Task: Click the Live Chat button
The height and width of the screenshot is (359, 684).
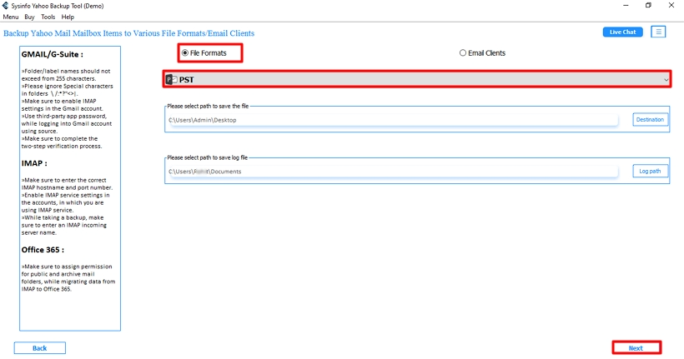Action: 622,32
